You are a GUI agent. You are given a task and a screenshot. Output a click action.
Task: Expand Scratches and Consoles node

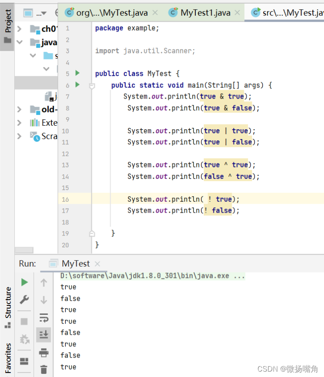[19, 136]
